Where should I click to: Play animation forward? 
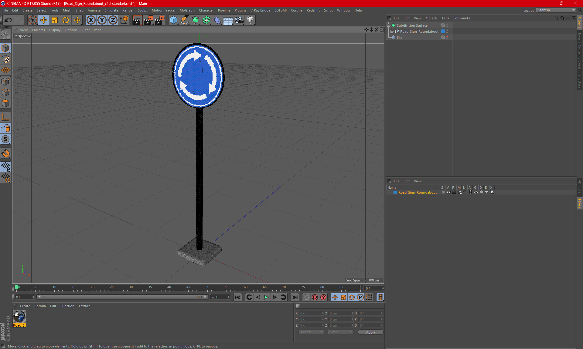tap(266, 297)
